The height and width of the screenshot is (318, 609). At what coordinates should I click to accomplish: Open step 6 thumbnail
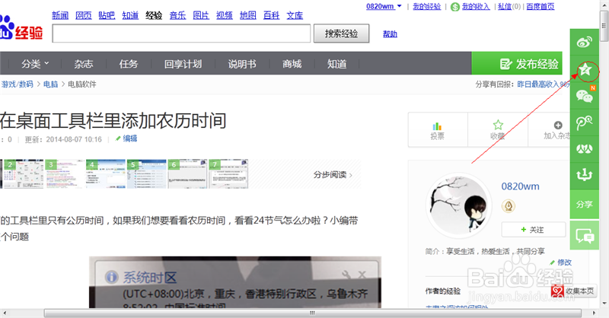[x=187, y=174]
